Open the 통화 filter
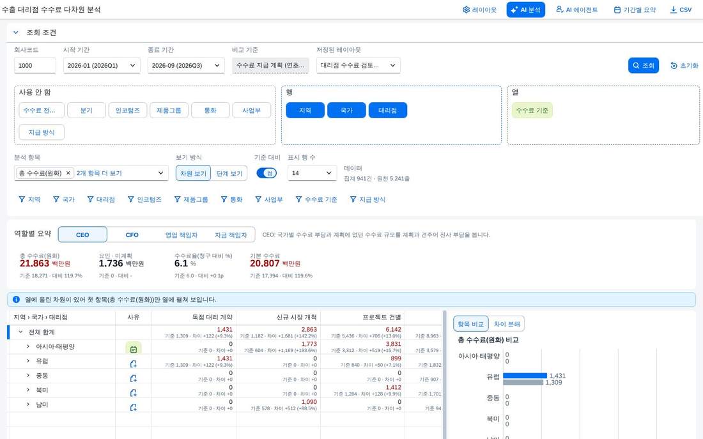The width and height of the screenshot is (703, 439). [x=231, y=199]
